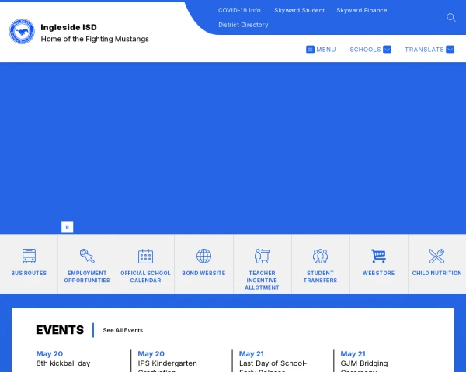Click the Employment Opportunities cursor icon
The image size is (466, 372).
click(87, 256)
